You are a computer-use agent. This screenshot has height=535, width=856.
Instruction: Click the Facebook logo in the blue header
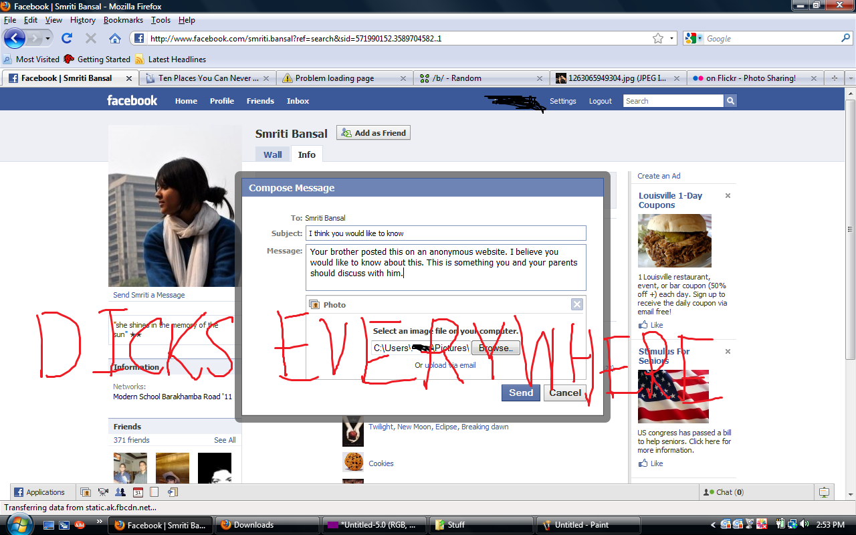(132, 100)
